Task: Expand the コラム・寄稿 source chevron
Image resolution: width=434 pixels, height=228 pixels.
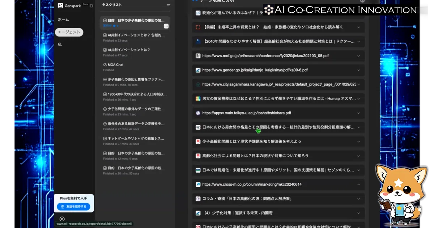Action: coord(358,199)
